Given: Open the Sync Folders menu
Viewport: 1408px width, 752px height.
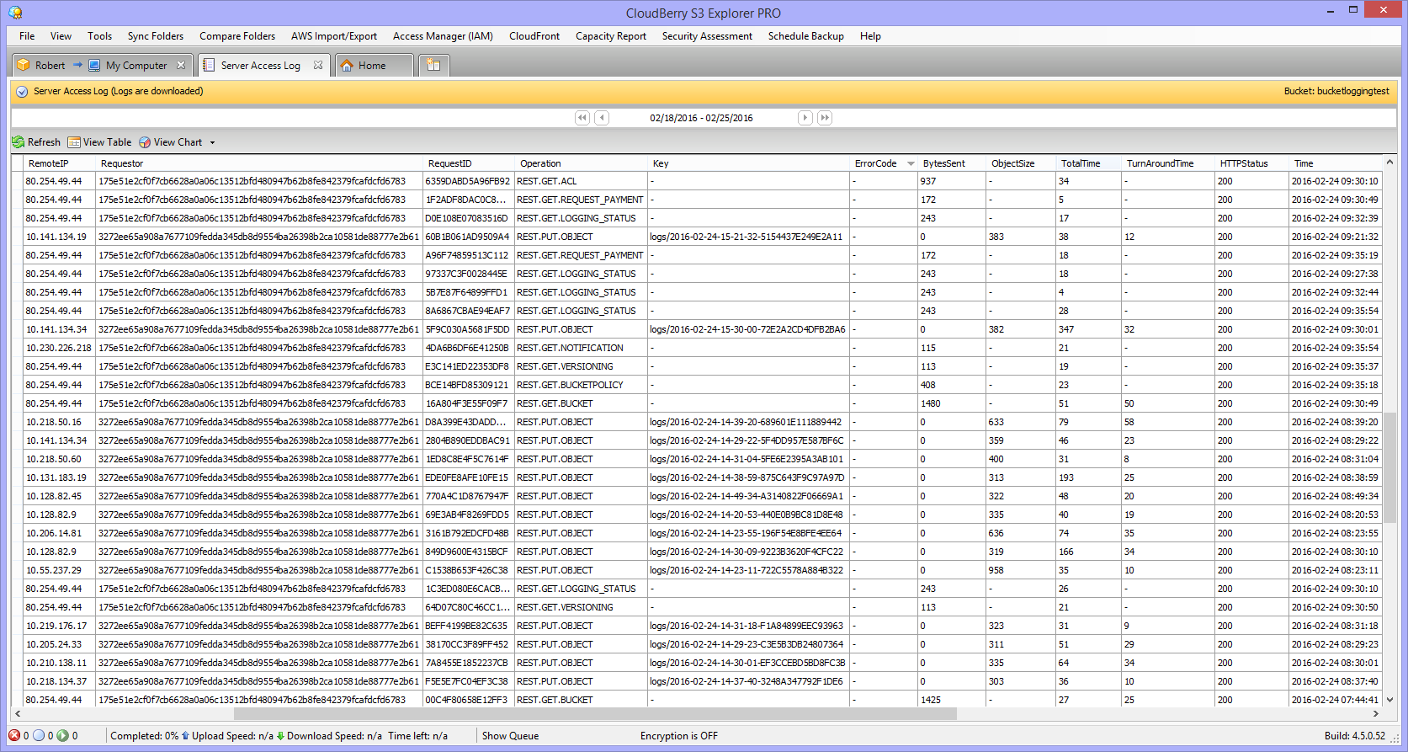Looking at the screenshot, I should (x=156, y=36).
